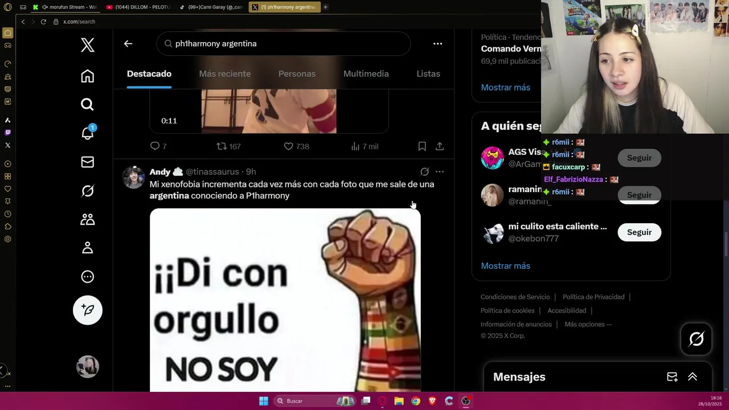This screenshot has height=410, width=729.
Task: Repost the post with 167 reposts
Action: [228, 146]
